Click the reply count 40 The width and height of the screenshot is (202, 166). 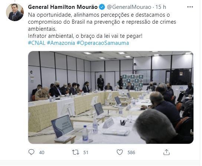(42, 153)
